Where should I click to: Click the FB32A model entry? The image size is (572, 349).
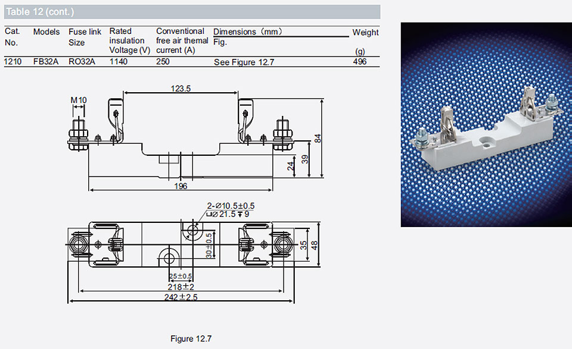(x=46, y=61)
